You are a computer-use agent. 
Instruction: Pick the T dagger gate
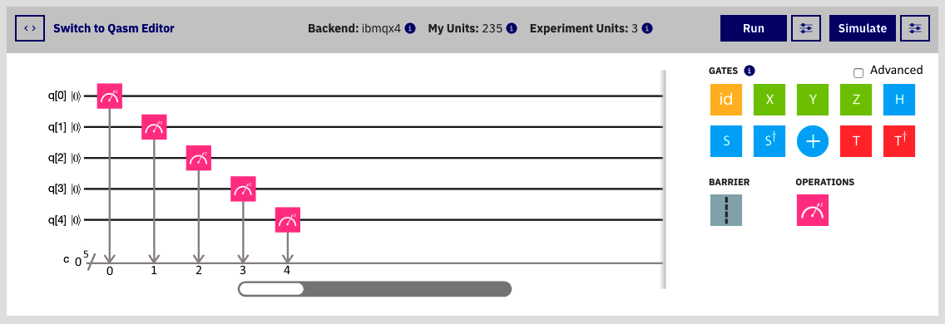pyautogui.click(x=899, y=141)
